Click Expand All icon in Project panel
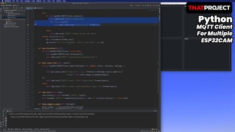 tap(17, 8)
